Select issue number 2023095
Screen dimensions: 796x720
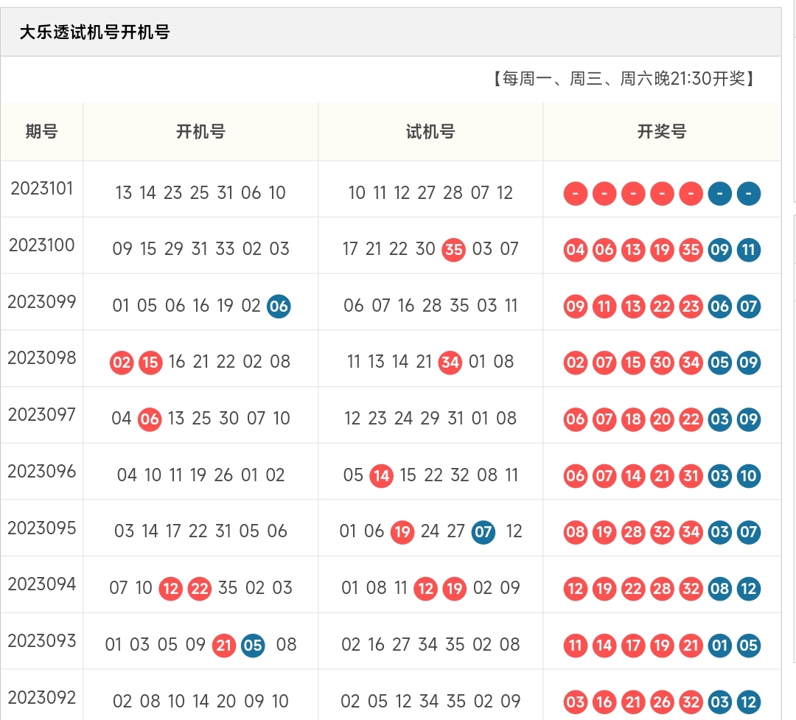click(x=41, y=528)
